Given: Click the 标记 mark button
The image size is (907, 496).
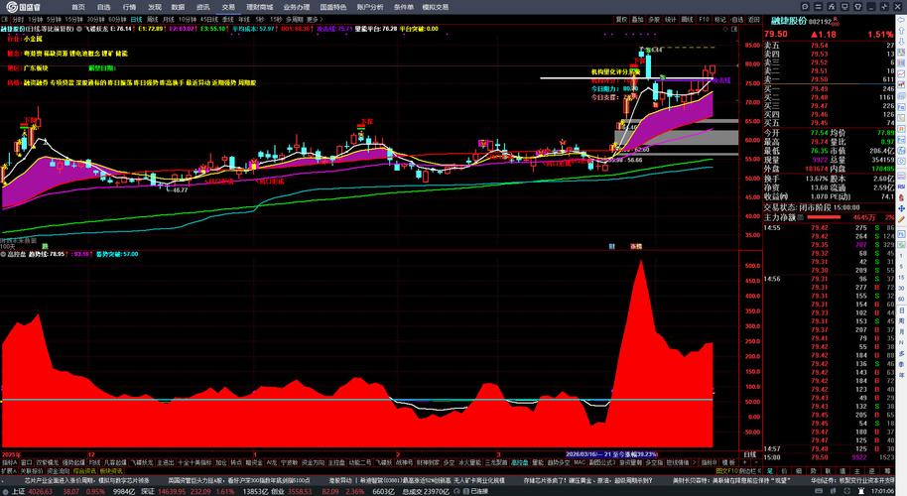Looking at the screenshot, I should [x=720, y=19].
